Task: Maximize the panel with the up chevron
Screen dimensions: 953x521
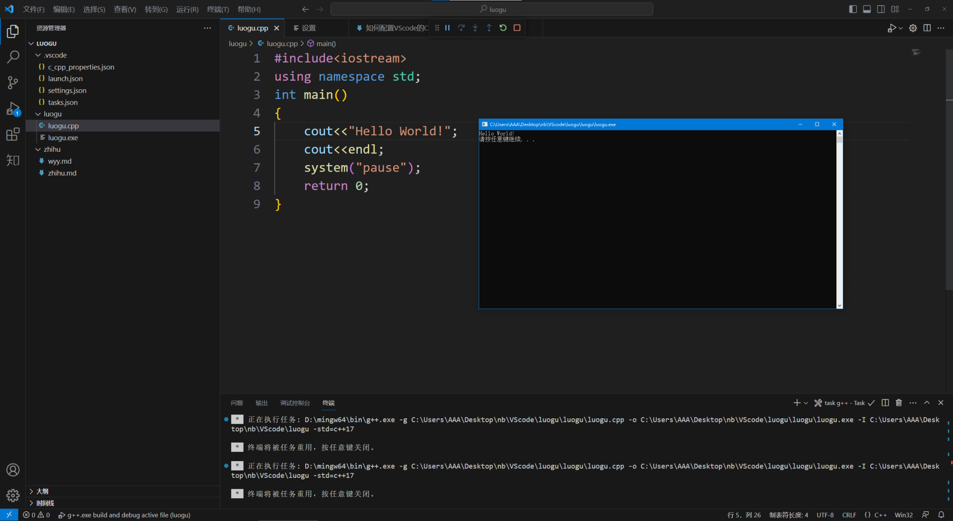Action: pyautogui.click(x=927, y=403)
